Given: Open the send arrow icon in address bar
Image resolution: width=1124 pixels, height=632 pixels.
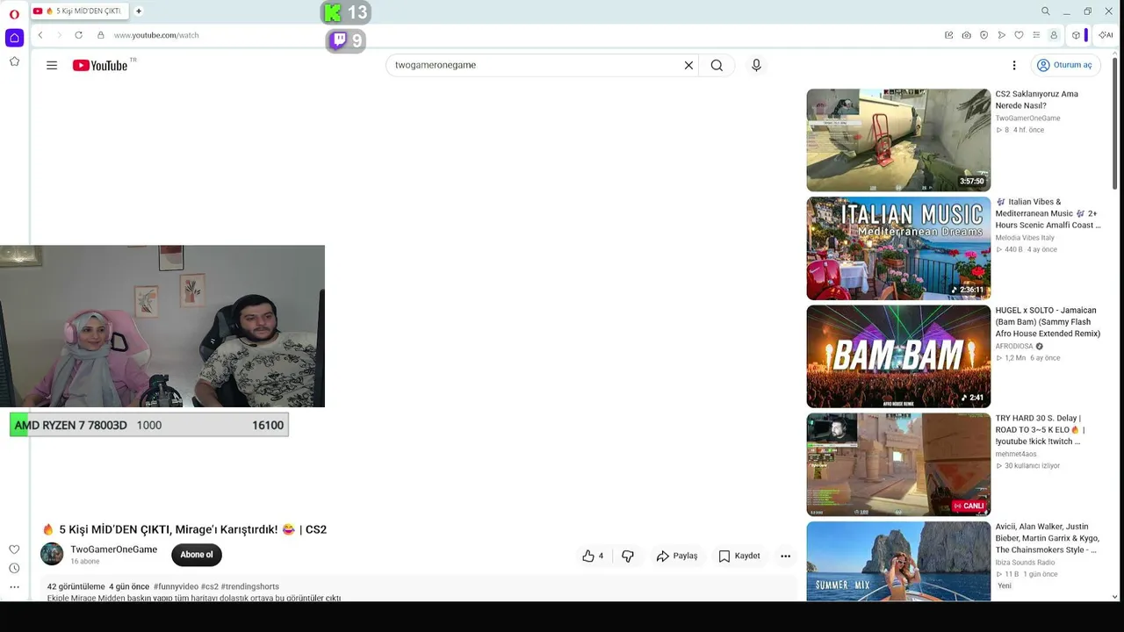Looking at the screenshot, I should 1002,35.
